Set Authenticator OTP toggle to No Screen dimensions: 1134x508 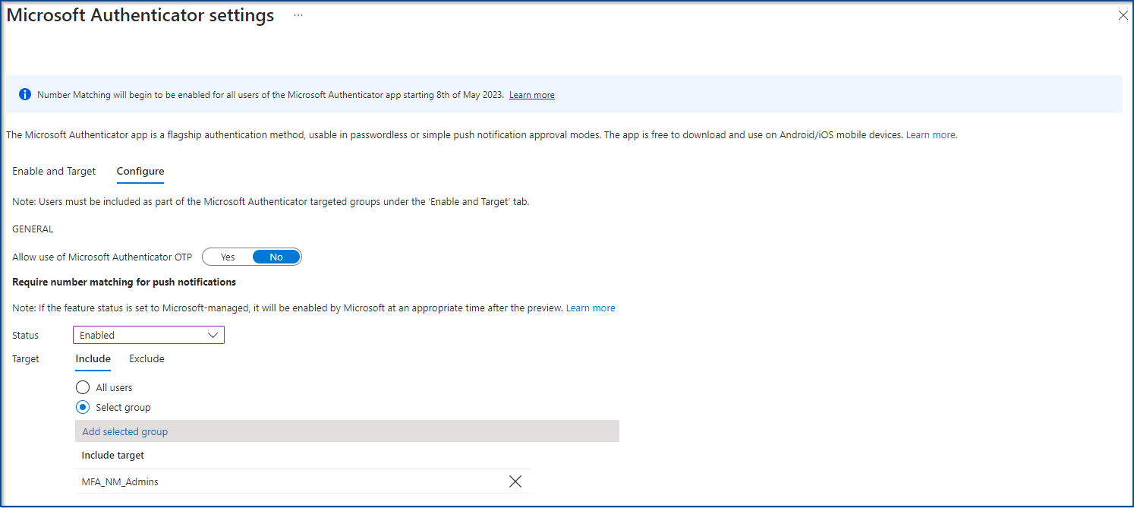pos(276,257)
